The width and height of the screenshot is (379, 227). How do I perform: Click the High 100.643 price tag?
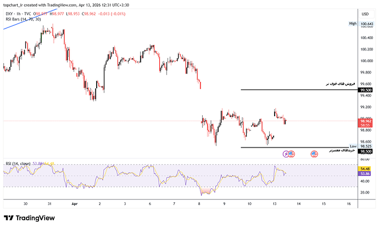click(361, 24)
